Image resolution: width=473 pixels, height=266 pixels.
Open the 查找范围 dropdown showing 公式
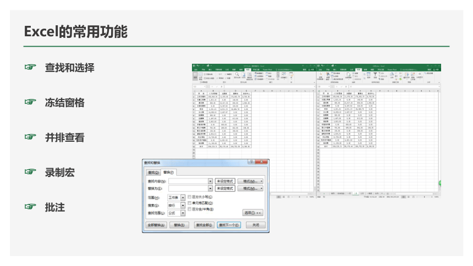click(183, 213)
